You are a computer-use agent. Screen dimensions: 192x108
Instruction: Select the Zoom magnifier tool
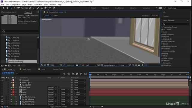11,8
